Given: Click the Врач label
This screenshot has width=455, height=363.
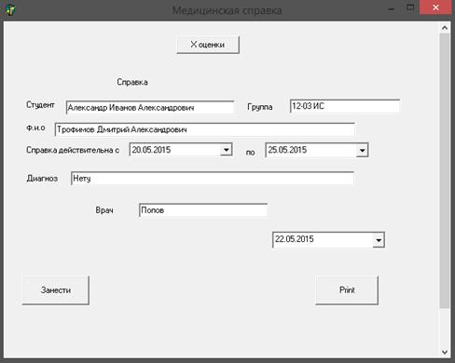Looking at the screenshot, I should (x=104, y=210).
